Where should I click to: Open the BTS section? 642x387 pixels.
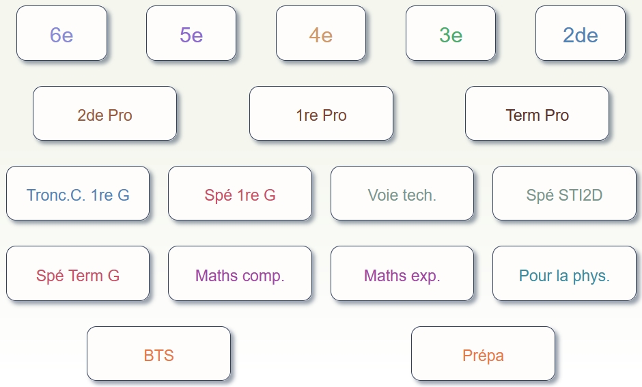pos(158,354)
